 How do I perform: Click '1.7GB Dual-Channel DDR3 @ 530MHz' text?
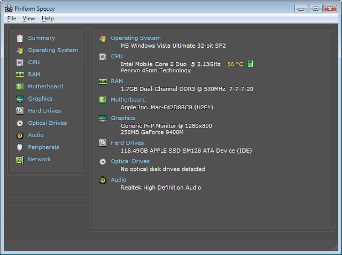(x=173, y=89)
